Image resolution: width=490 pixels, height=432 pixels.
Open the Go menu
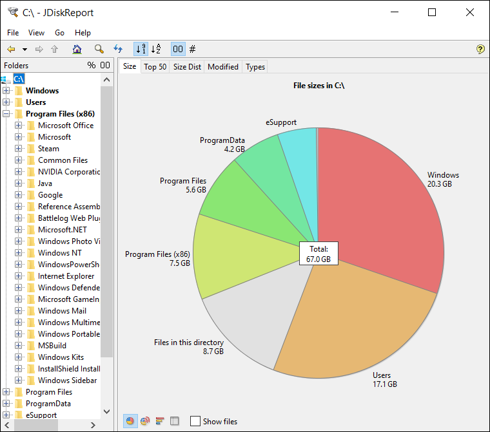(x=60, y=33)
